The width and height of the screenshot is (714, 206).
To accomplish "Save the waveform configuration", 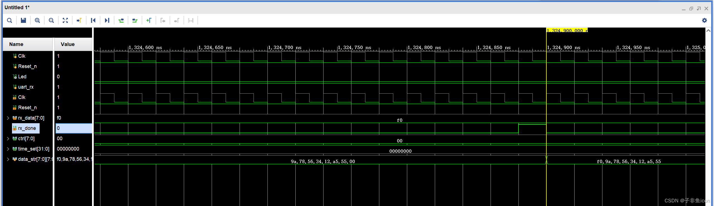I will click(23, 20).
